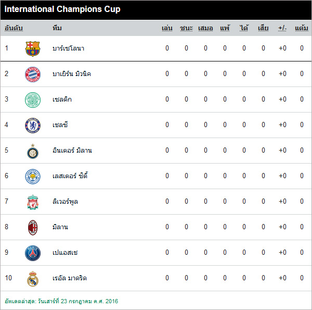
Task: Click the Leicester City fox badge
Action: pos(33,176)
